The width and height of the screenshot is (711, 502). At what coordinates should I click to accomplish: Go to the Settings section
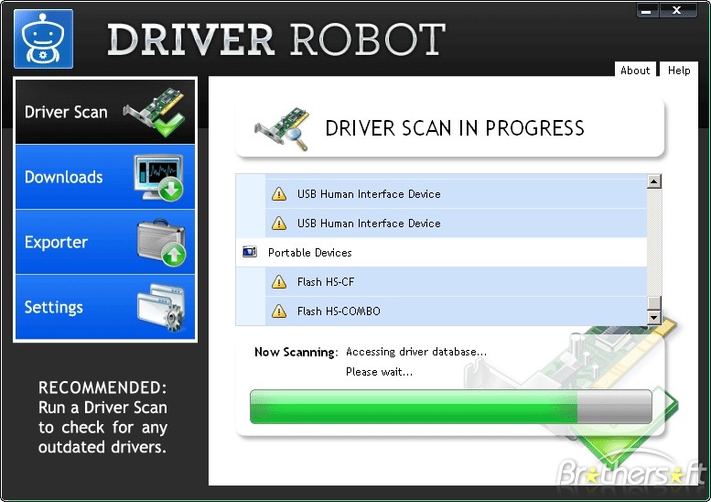pos(54,308)
